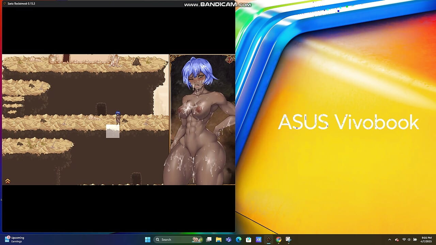Open the MyASUS app on taskbar
The height and width of the screenshot is (245, 436).
tap(259, 240)
